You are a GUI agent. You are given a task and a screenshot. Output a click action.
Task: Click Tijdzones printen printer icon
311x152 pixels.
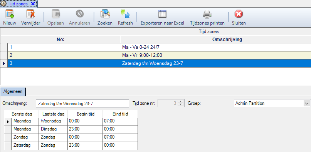coord(207,14)
